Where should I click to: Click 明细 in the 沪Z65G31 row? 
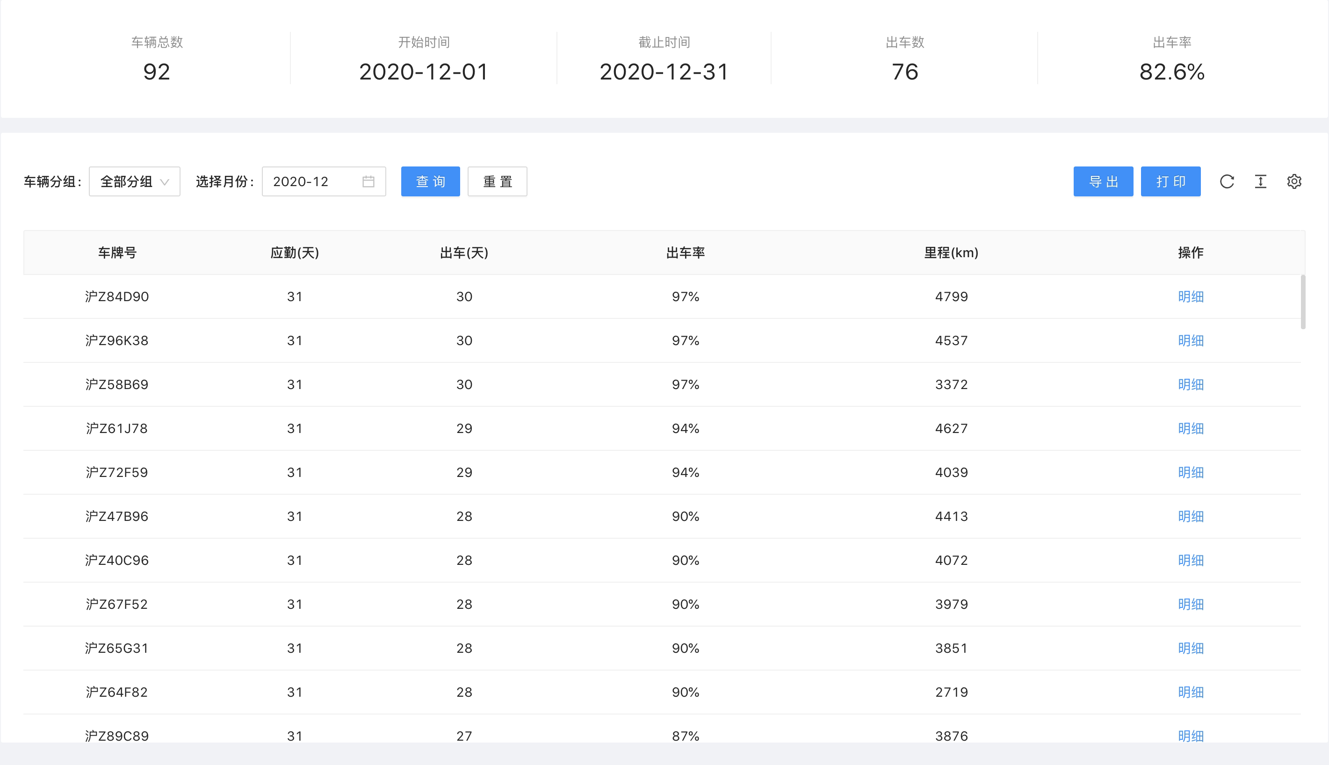coord(1190,649)
